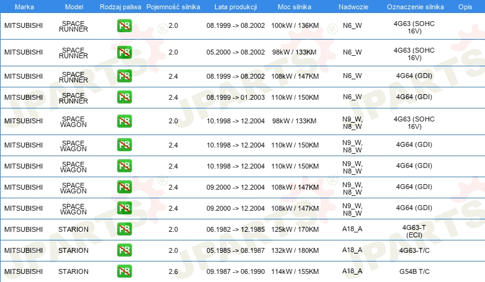Click STARION in the G54B T/C row
Image resolution: width=485 pixels, height=282 pixels.
[x=73, y=271]
